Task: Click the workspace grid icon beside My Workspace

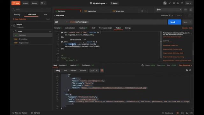Action: click(x=91, y=3)
